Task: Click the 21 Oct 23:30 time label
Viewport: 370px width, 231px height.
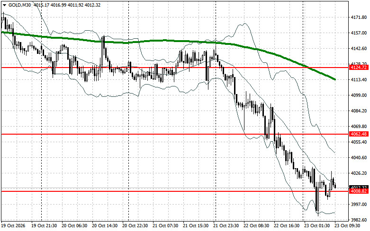Action: (x=226, y=226)
